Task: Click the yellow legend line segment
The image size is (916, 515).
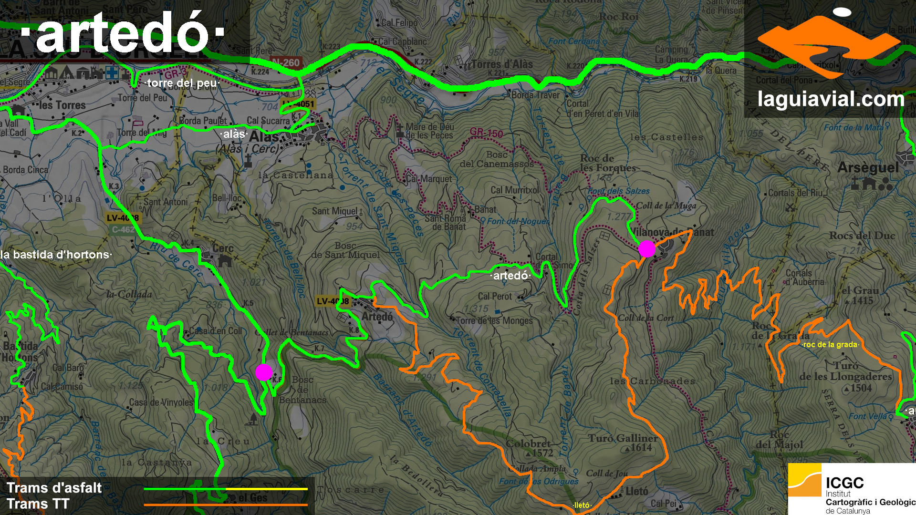Action: [x=266, y=489]
